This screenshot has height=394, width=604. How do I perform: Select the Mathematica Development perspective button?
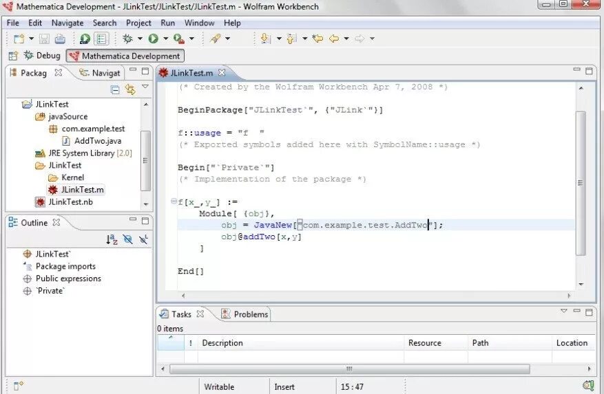tap(125, 56)
